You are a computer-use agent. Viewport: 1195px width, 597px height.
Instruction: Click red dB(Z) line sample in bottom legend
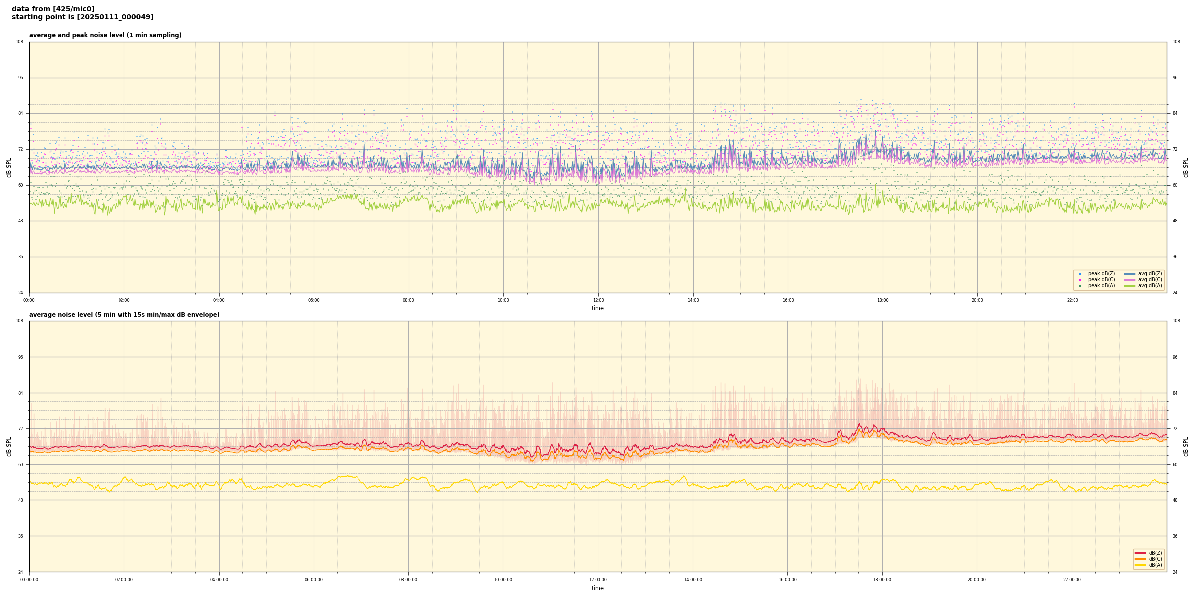tap(1140, 553)
